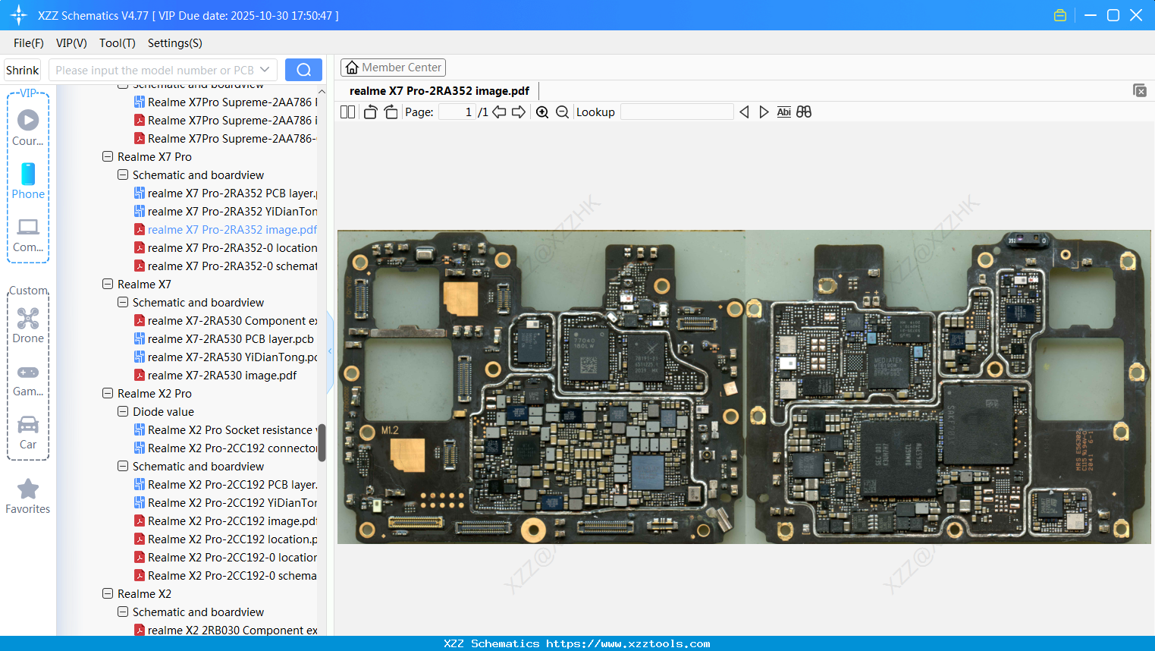Select the Computer category

coord(28,235)
